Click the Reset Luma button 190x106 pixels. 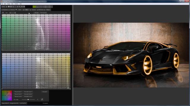[x=18, y=97]
